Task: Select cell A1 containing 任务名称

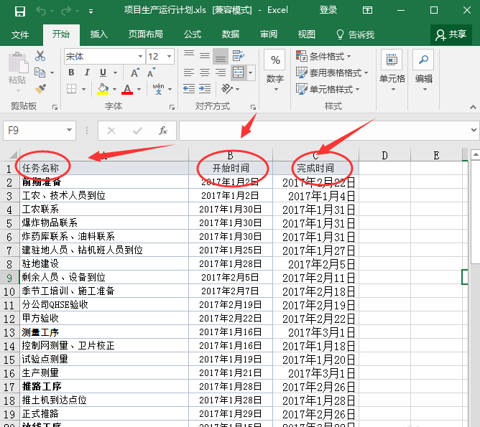Action: [x=101, y=168]
